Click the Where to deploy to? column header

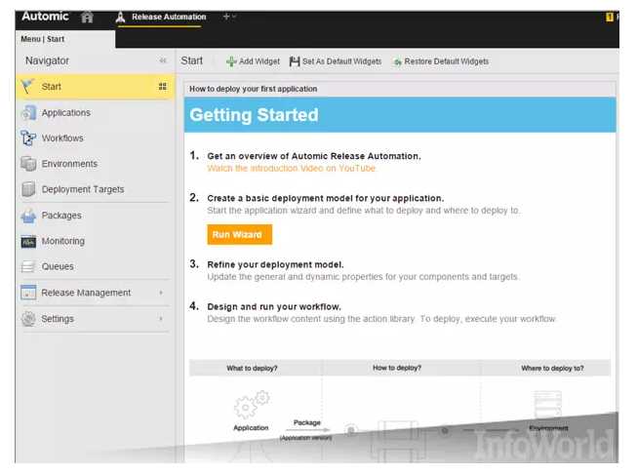[552, 368]
